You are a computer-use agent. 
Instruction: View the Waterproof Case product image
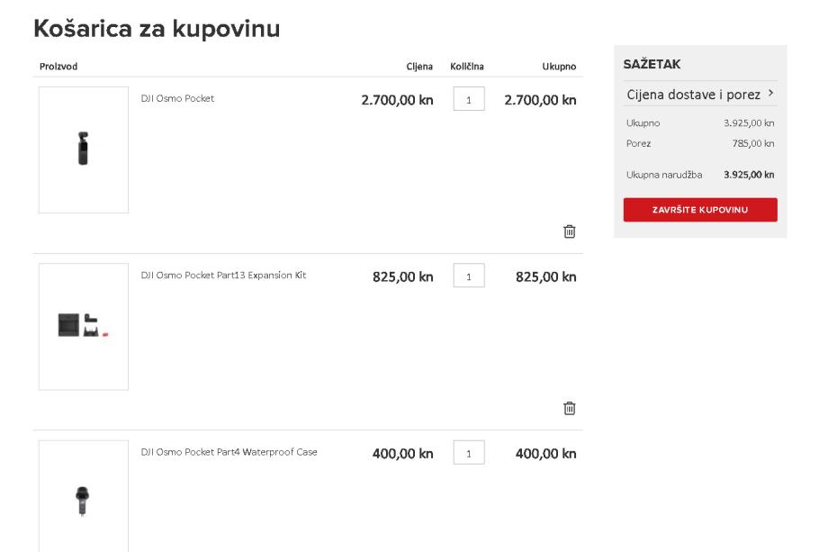(x=84, y=497)
